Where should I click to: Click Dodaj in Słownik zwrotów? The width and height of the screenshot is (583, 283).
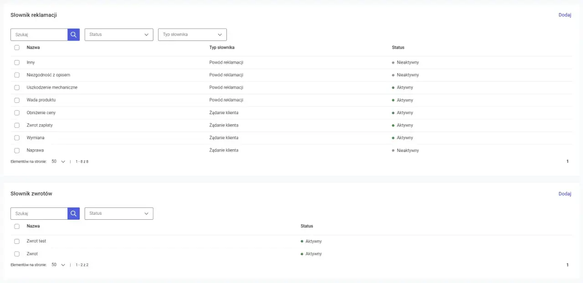[565, 194]
